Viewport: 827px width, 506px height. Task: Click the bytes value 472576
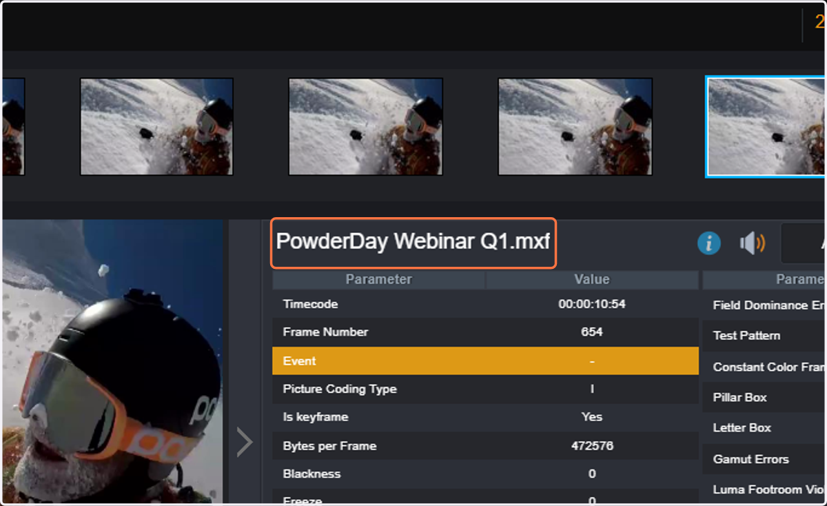(x=592, y=446)
